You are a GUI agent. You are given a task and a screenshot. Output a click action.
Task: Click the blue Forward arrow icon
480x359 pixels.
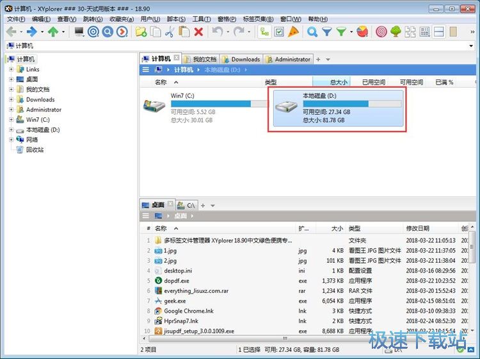32,31
